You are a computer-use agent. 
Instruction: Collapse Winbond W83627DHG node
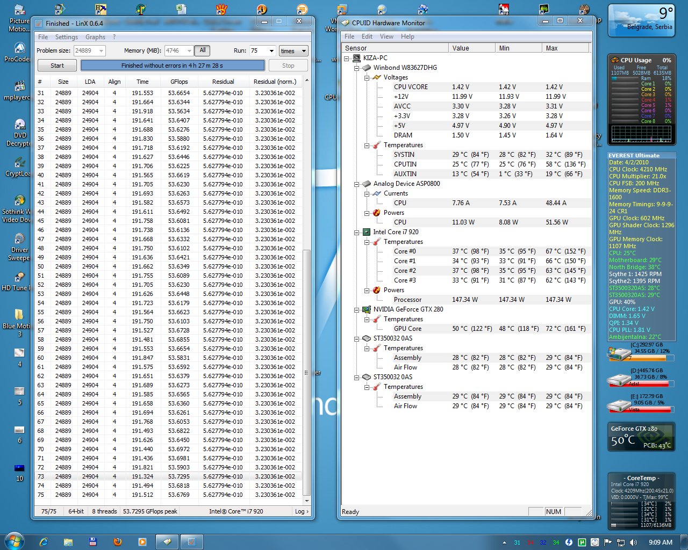[356, 68]
